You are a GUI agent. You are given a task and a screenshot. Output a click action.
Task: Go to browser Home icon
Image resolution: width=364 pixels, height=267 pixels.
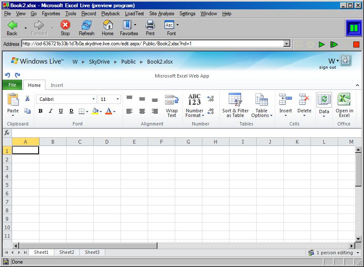tap(108, 25)
